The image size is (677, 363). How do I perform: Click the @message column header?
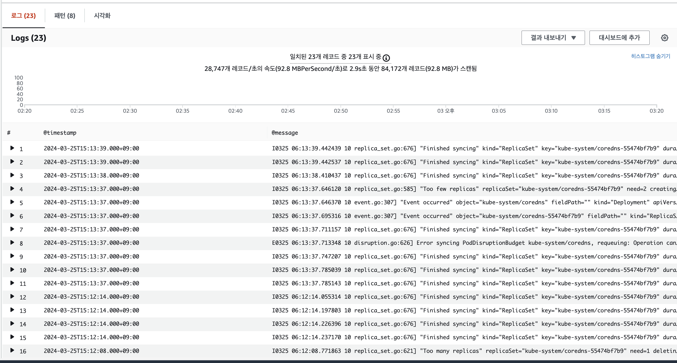[285, 133]
